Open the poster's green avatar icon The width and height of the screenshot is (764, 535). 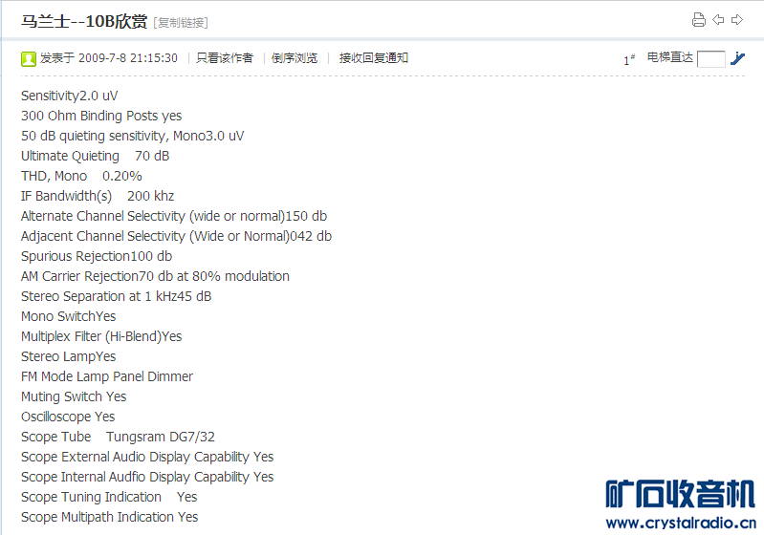(29, 59)
